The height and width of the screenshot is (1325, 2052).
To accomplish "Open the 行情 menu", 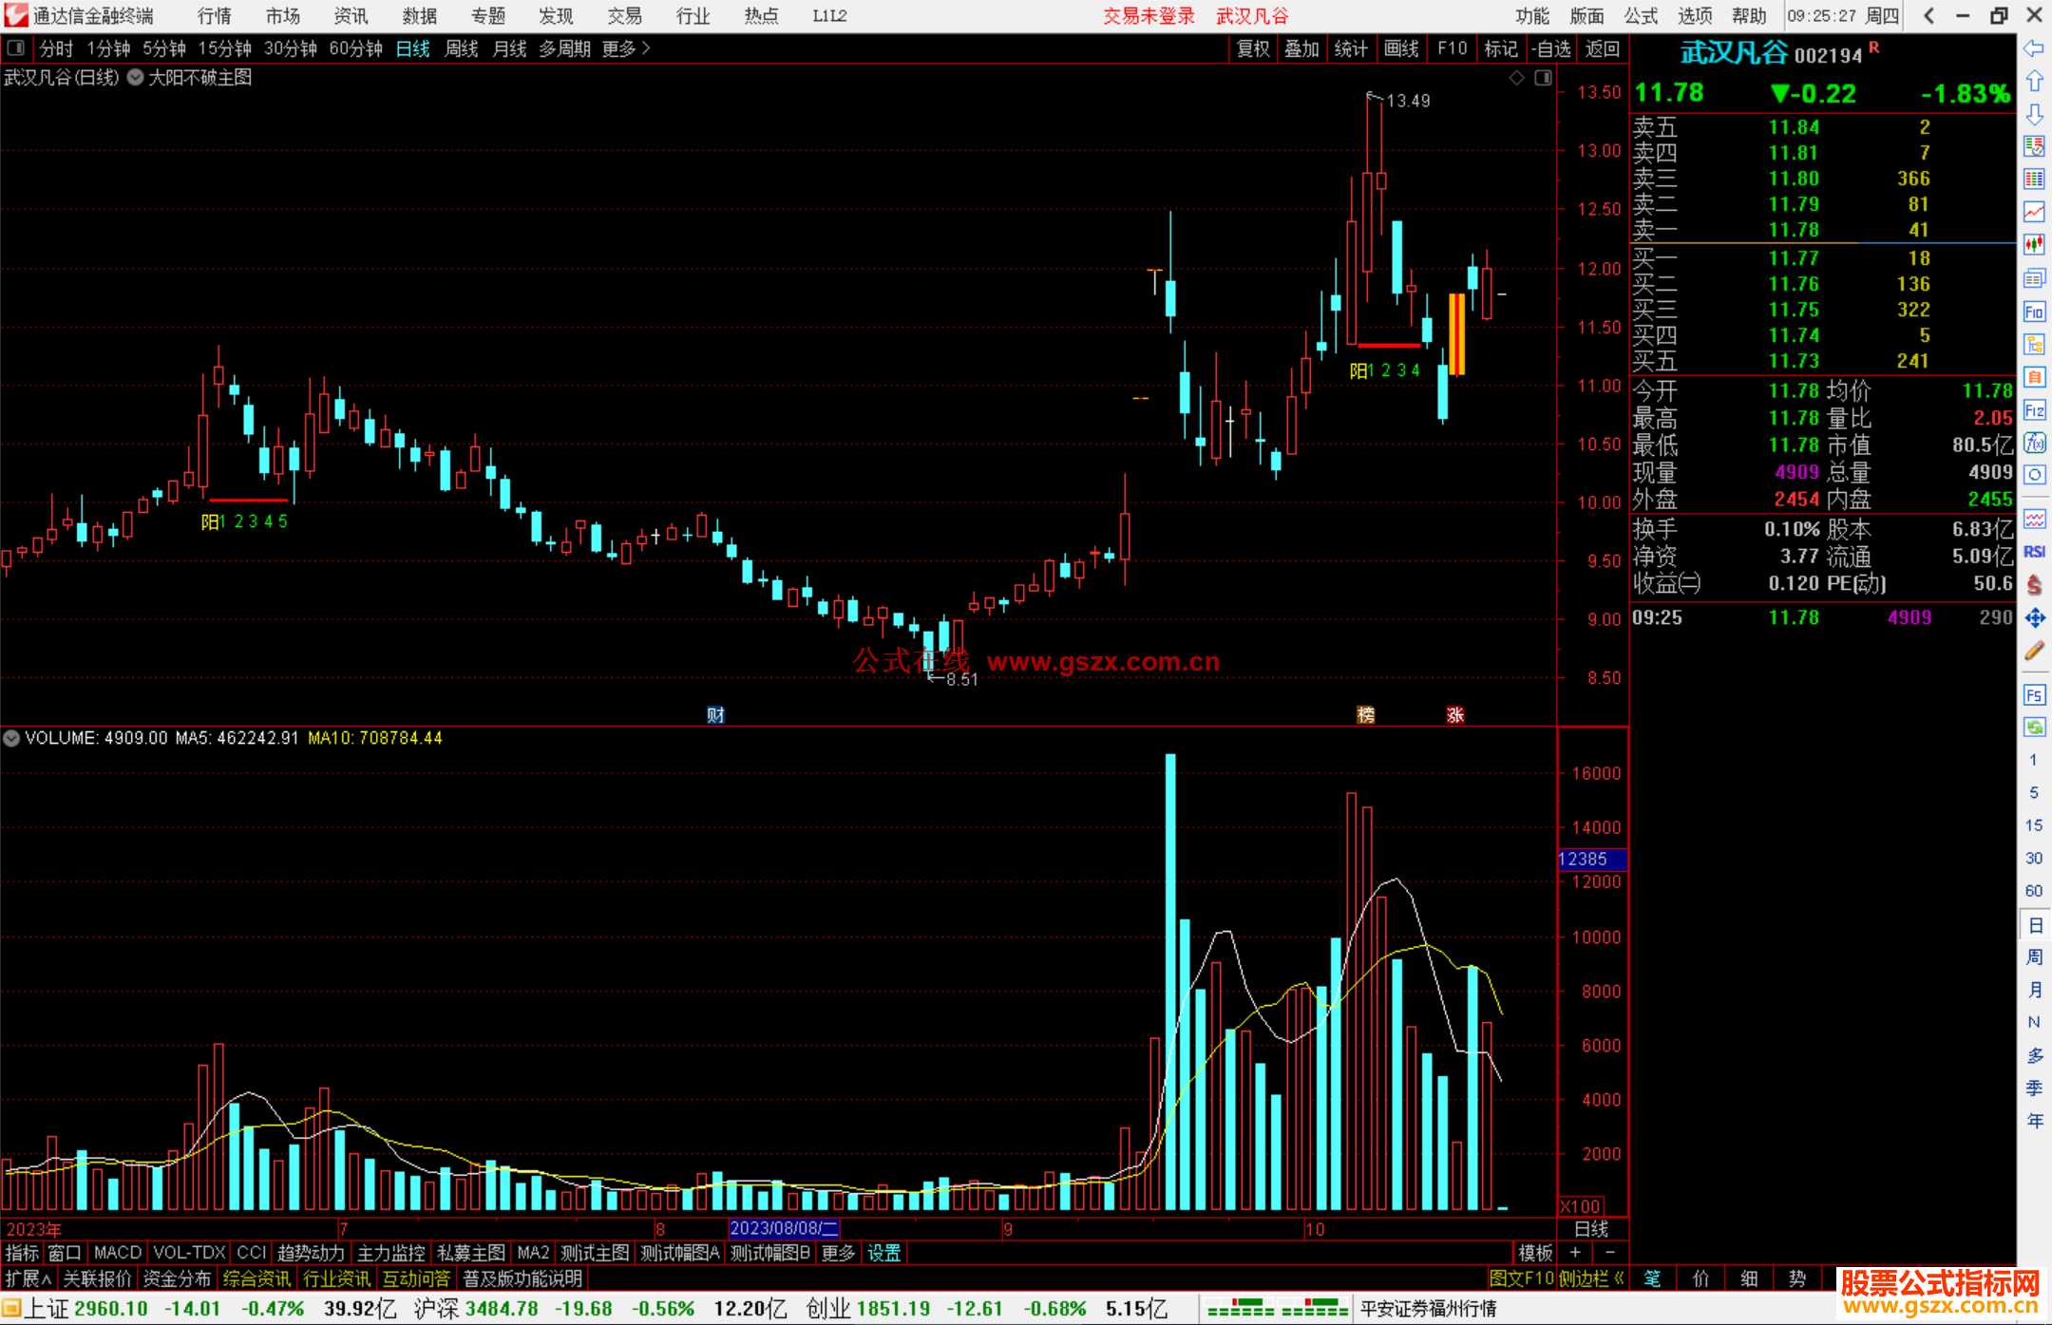I will (214, 16).
